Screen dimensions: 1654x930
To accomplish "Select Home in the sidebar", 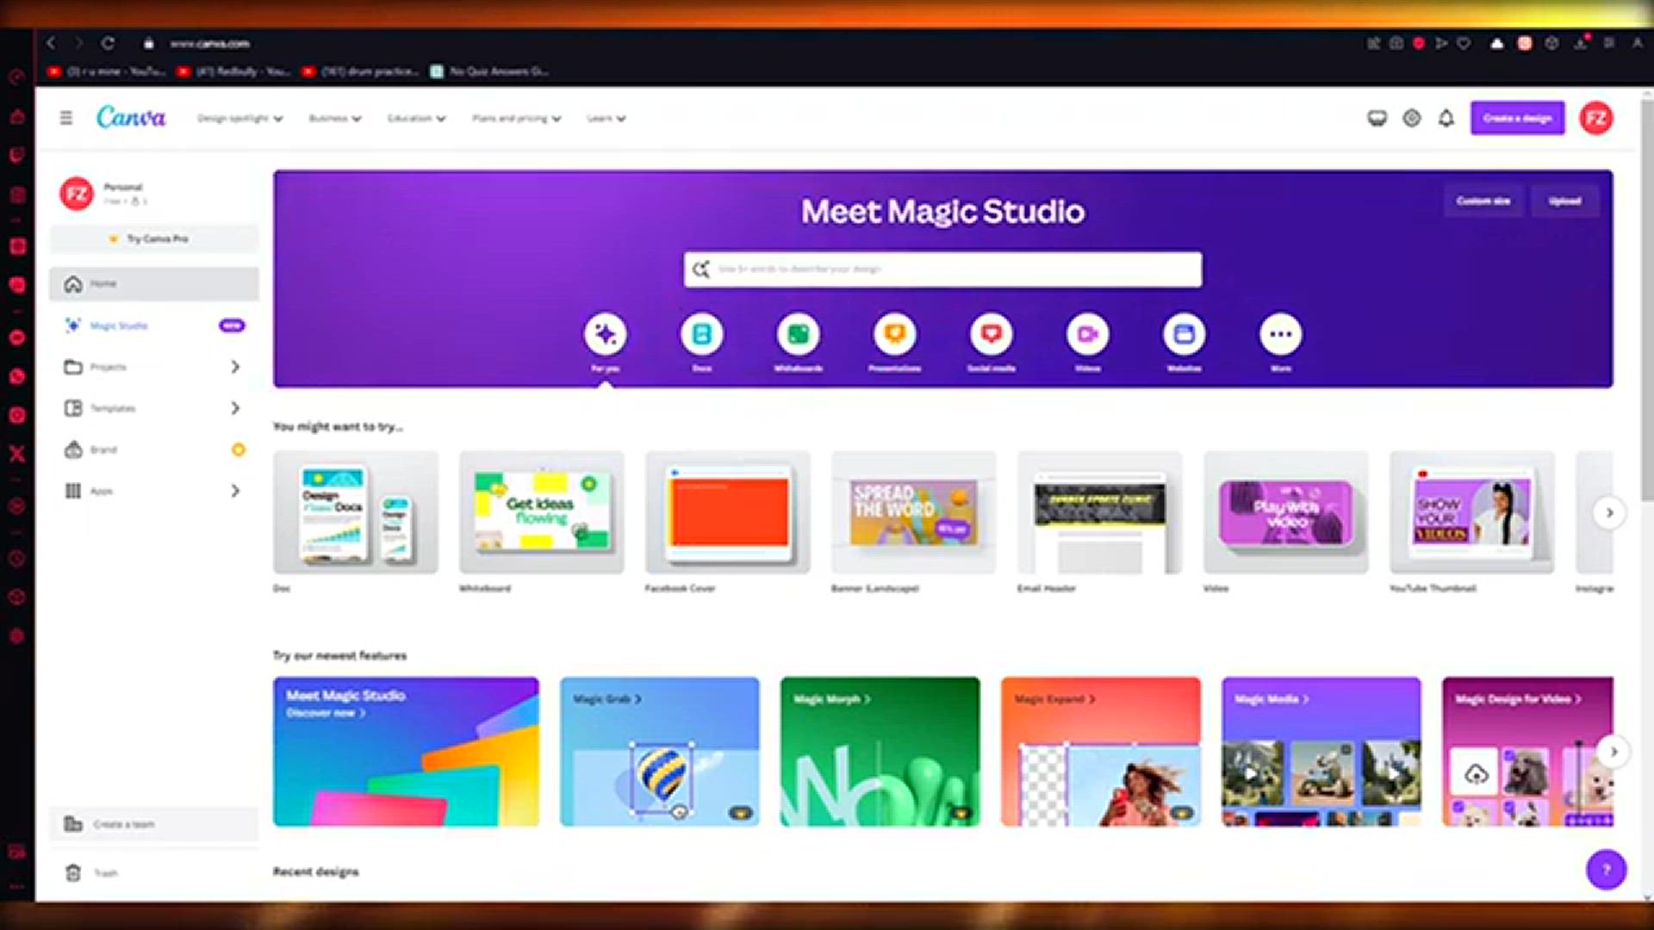I will (x=154, y=283).
